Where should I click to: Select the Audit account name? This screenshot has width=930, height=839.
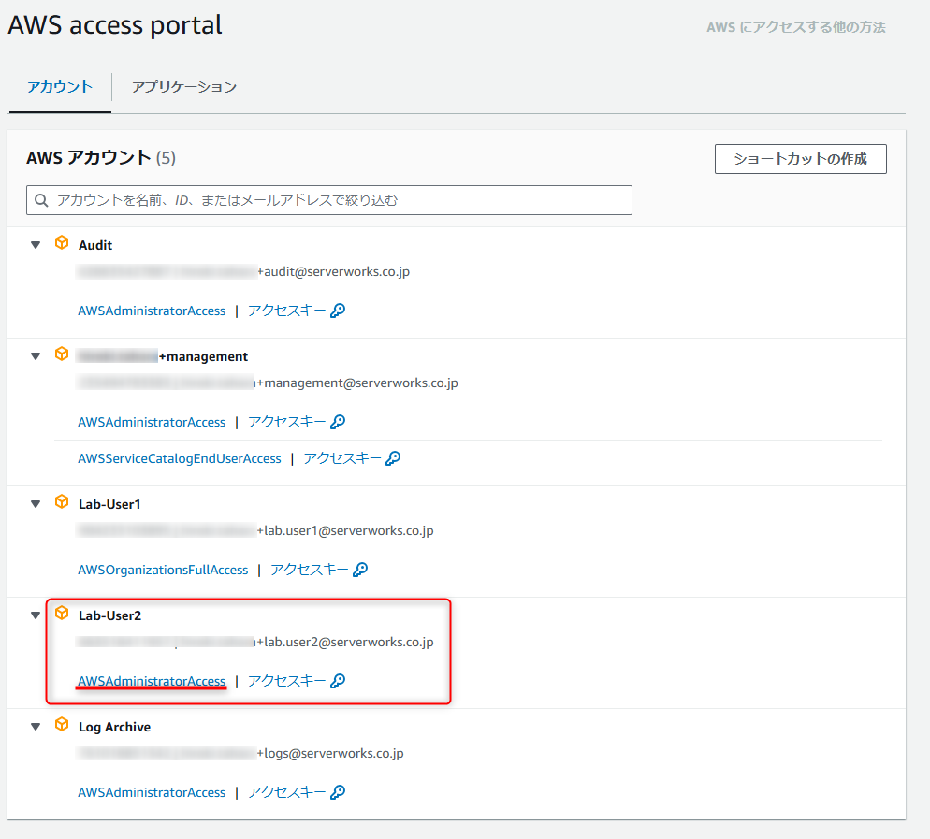pos(95,245)
